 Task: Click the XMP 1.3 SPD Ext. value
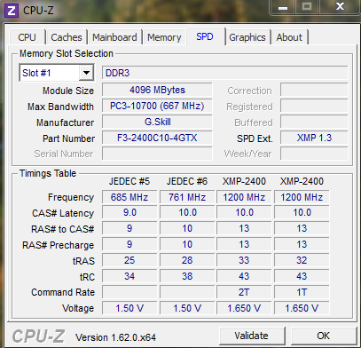[x=314, y=138]
